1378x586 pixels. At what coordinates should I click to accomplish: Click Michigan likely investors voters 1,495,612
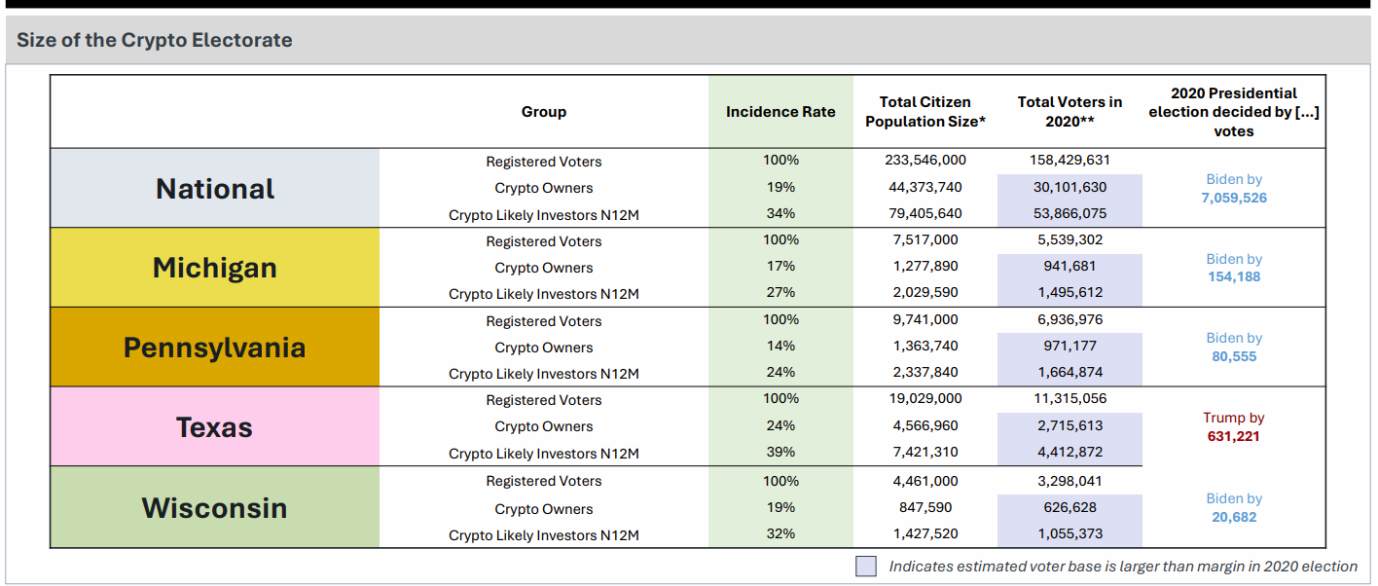[1070, 293]
